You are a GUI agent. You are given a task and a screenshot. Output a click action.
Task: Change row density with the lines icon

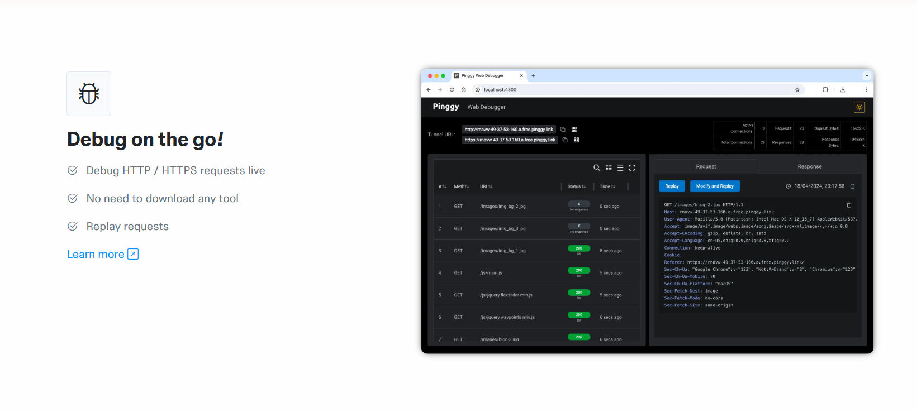point(620,167)
